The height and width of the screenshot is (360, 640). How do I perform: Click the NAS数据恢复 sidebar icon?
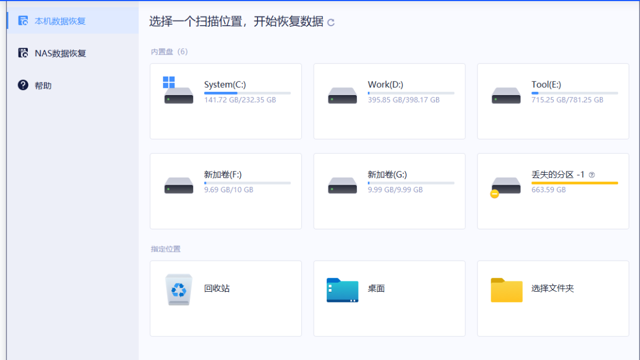coord(23,52)
